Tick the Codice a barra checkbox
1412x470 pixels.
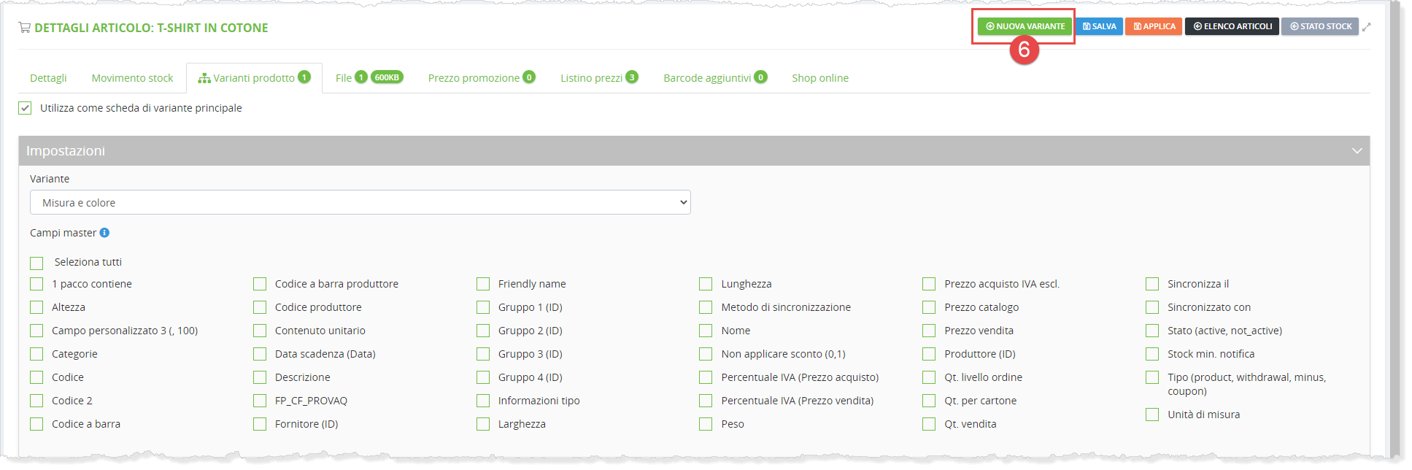36,424
